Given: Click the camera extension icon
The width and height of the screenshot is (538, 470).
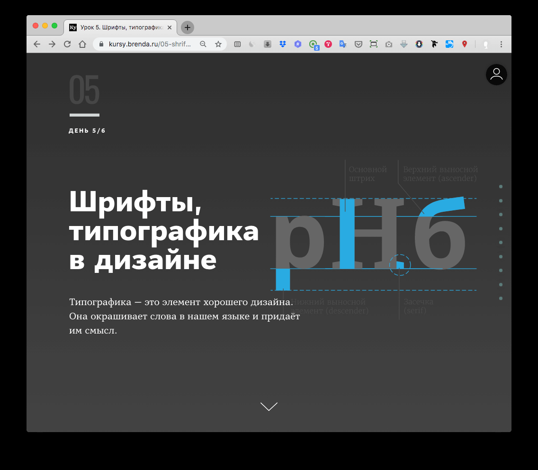Looking at the screenshot, I should 389,44.
